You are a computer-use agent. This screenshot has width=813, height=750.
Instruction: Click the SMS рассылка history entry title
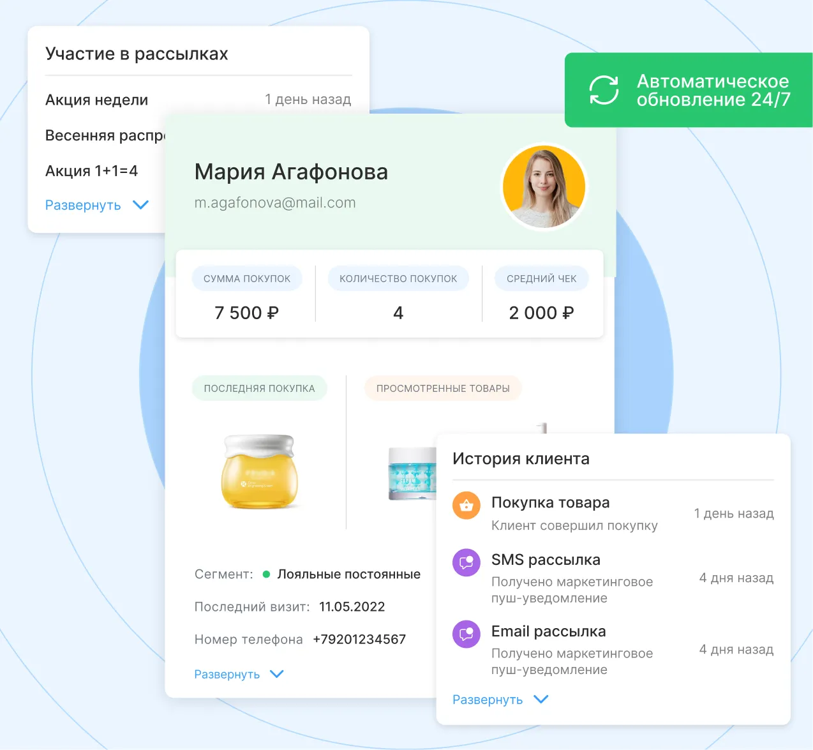coord(546,560)
